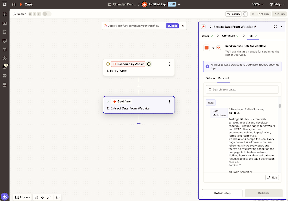Viewport: 288px width, 201px height.
Task: Add a step after Extract Data From Website
Action: pos(139,123)
